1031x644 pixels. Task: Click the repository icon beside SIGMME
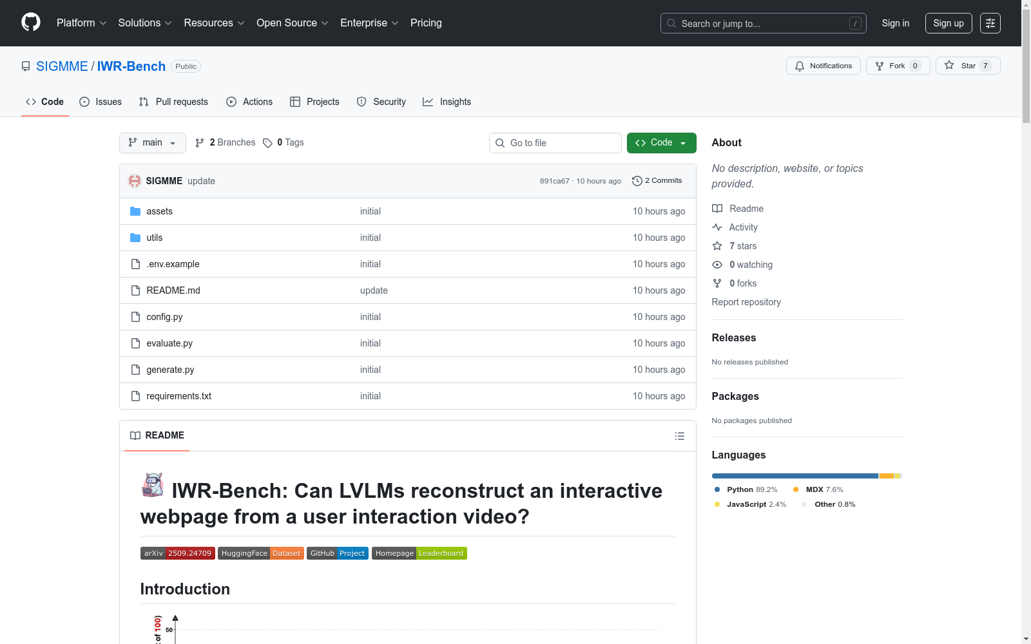[x=26, y=66]
